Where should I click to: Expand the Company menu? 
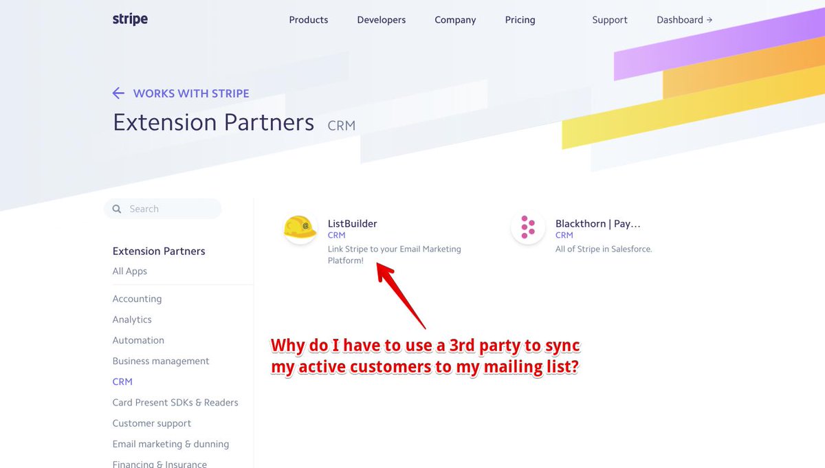click(x=455, y=20)
